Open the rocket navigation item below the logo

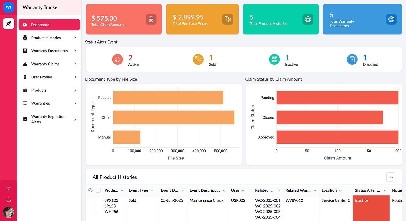(x=9, y=23)
